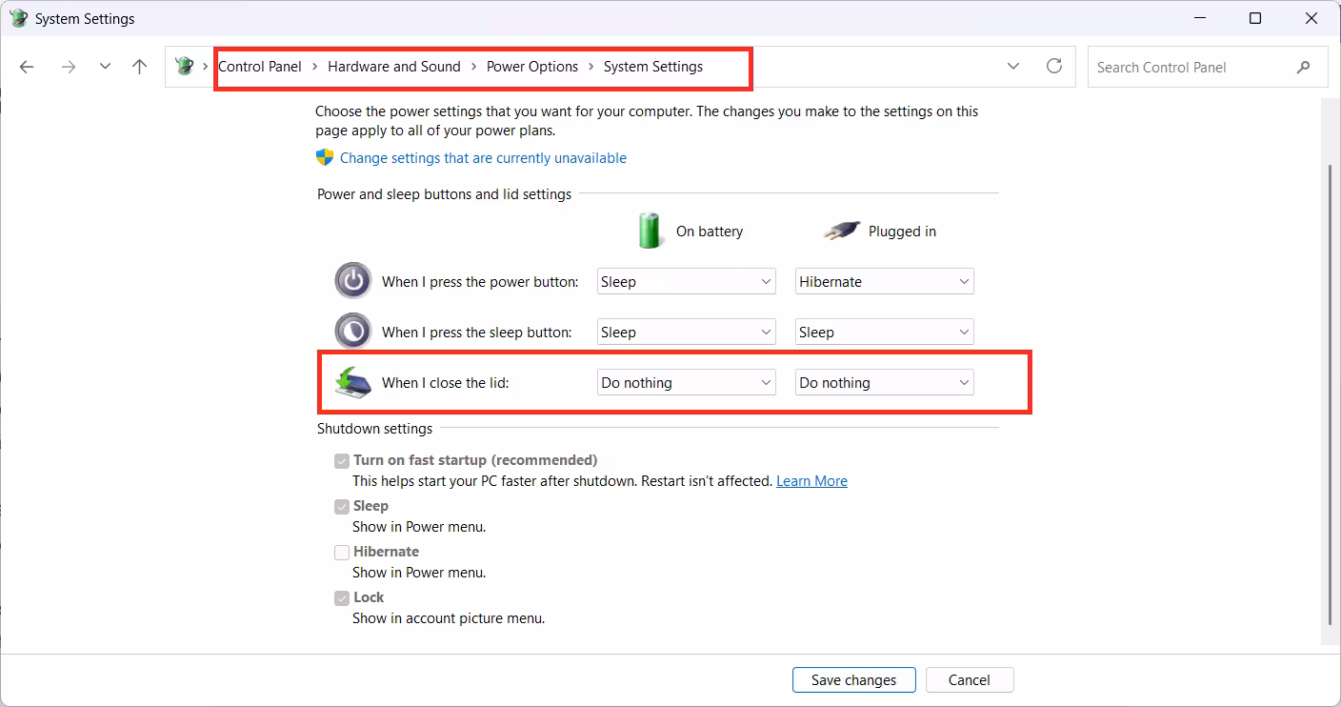Click the Forward navigation arrow
The image size is (1341, 707).
(x=68, y=67)
